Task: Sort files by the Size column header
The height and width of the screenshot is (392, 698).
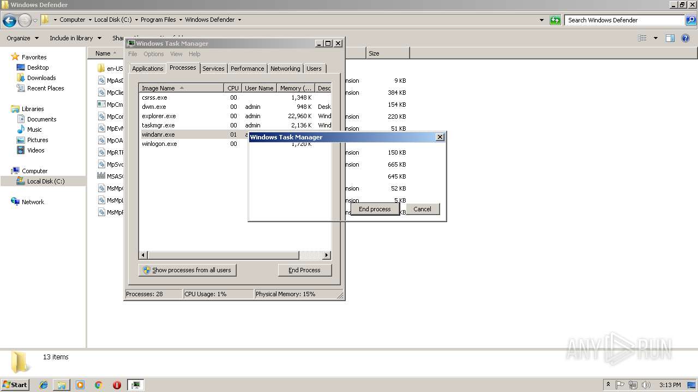Action: click(387, 53)
